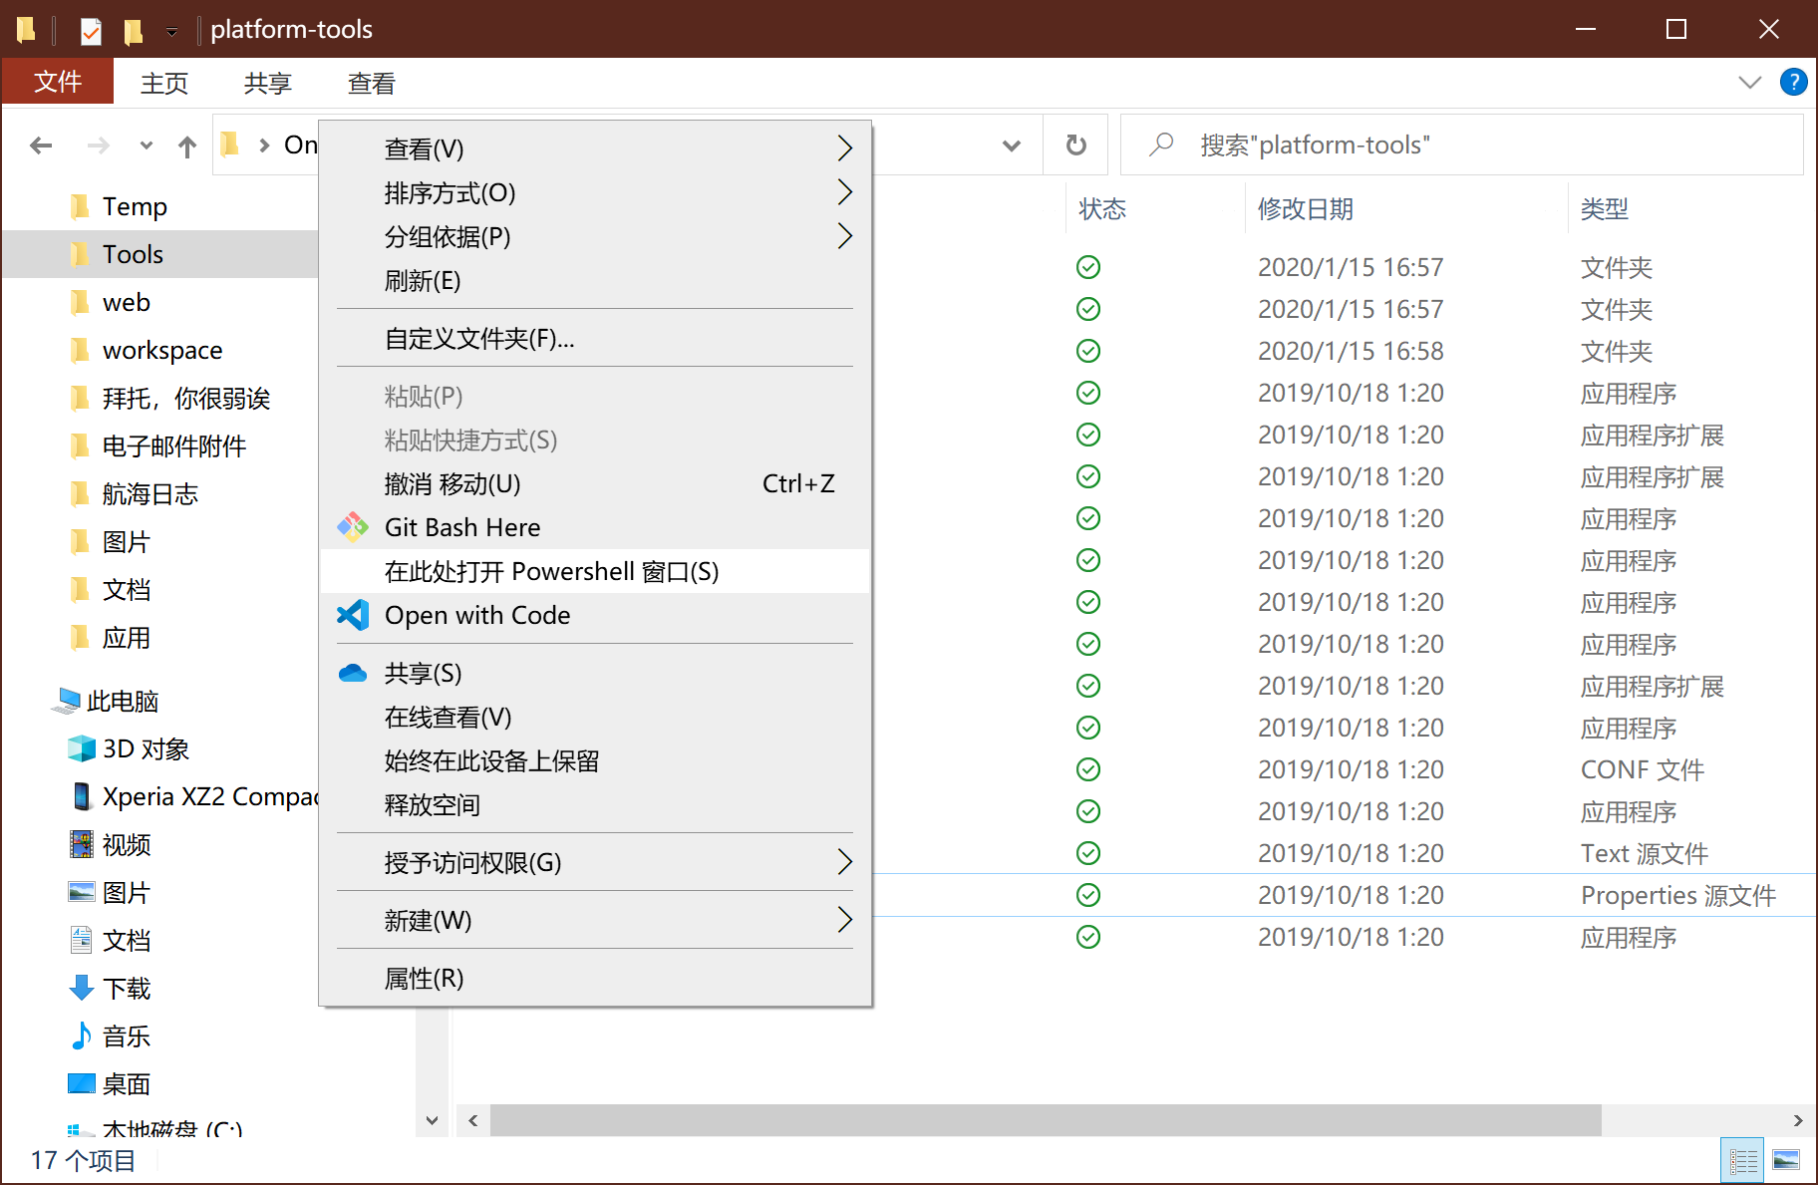Choose 刷新(E) from context menu
The height and width of the screenshot is (1185, 1818).
coord(595,280)
